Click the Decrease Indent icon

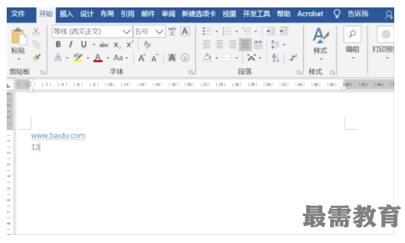[271, 31]
